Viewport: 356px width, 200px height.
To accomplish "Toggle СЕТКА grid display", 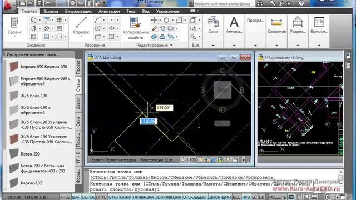I will (88, 197).
